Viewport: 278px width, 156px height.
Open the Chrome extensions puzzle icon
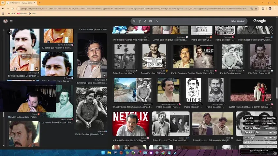click(x=263, y=8)
